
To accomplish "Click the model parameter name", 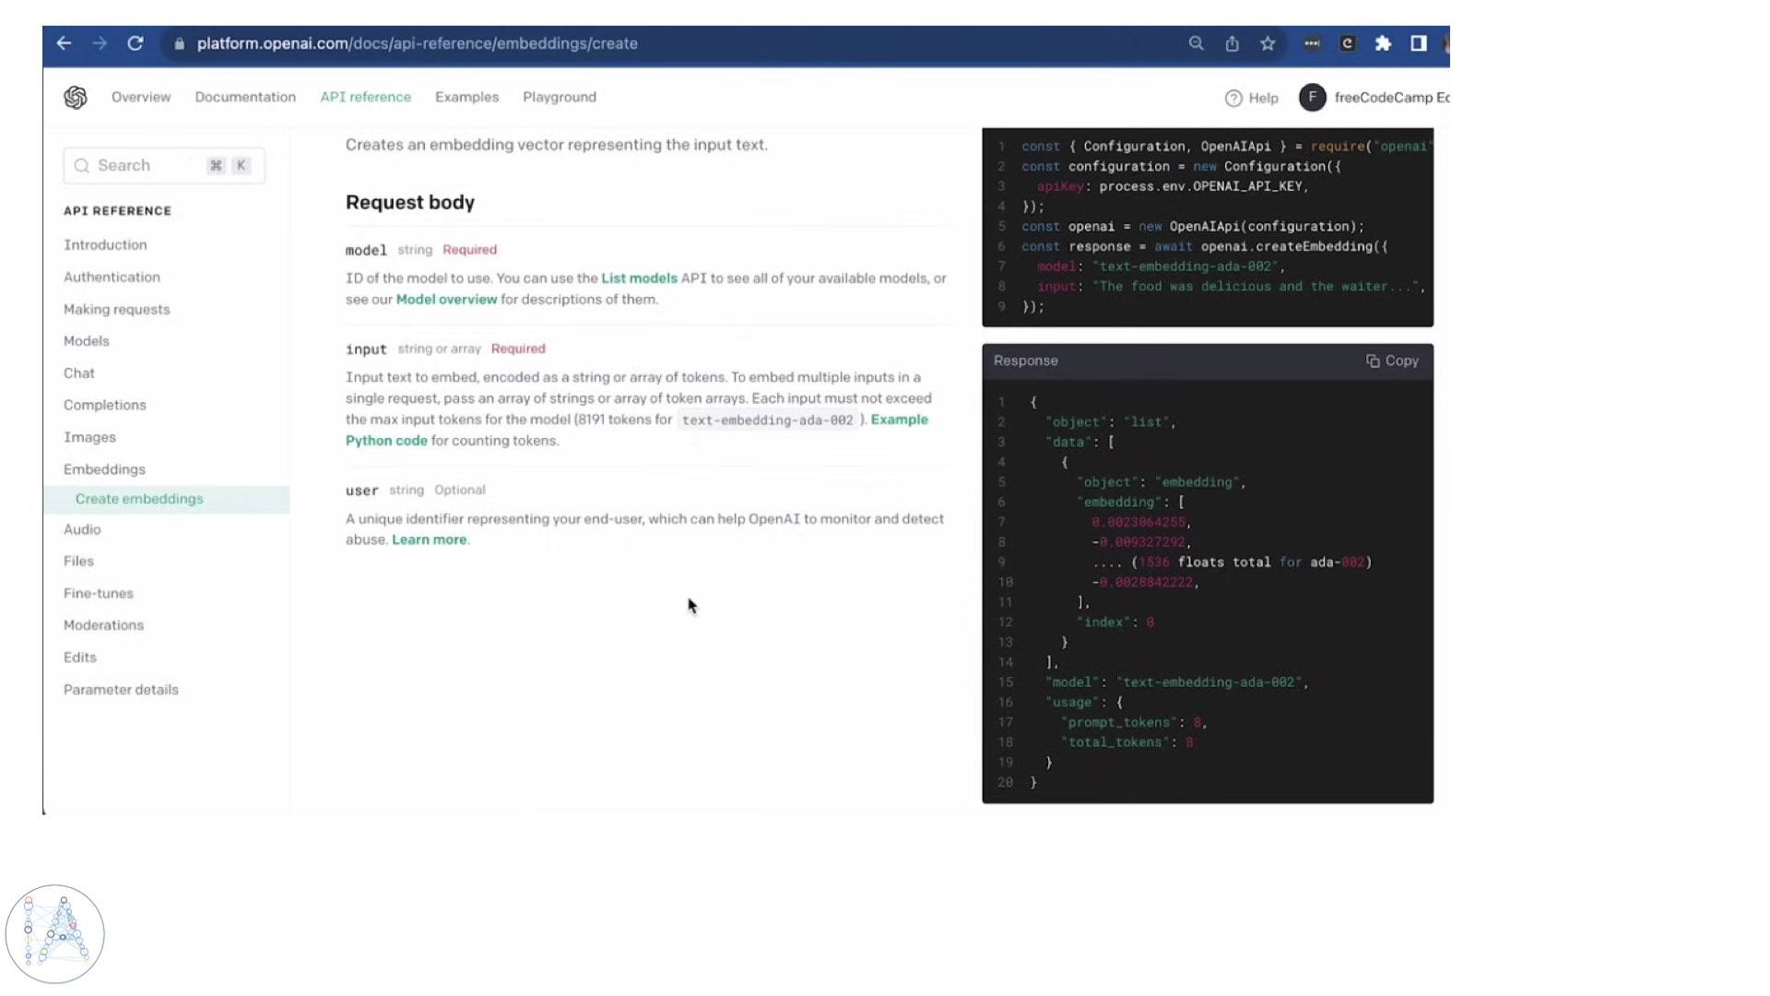I will tap(366, 250).
